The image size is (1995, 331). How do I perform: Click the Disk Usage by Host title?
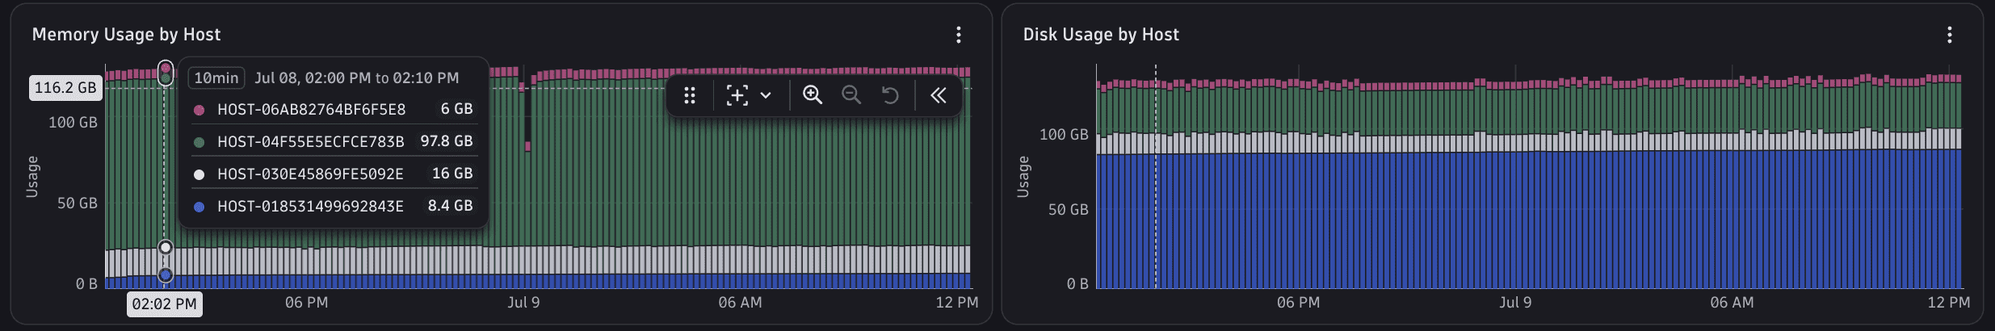[x=1101, y=35]
